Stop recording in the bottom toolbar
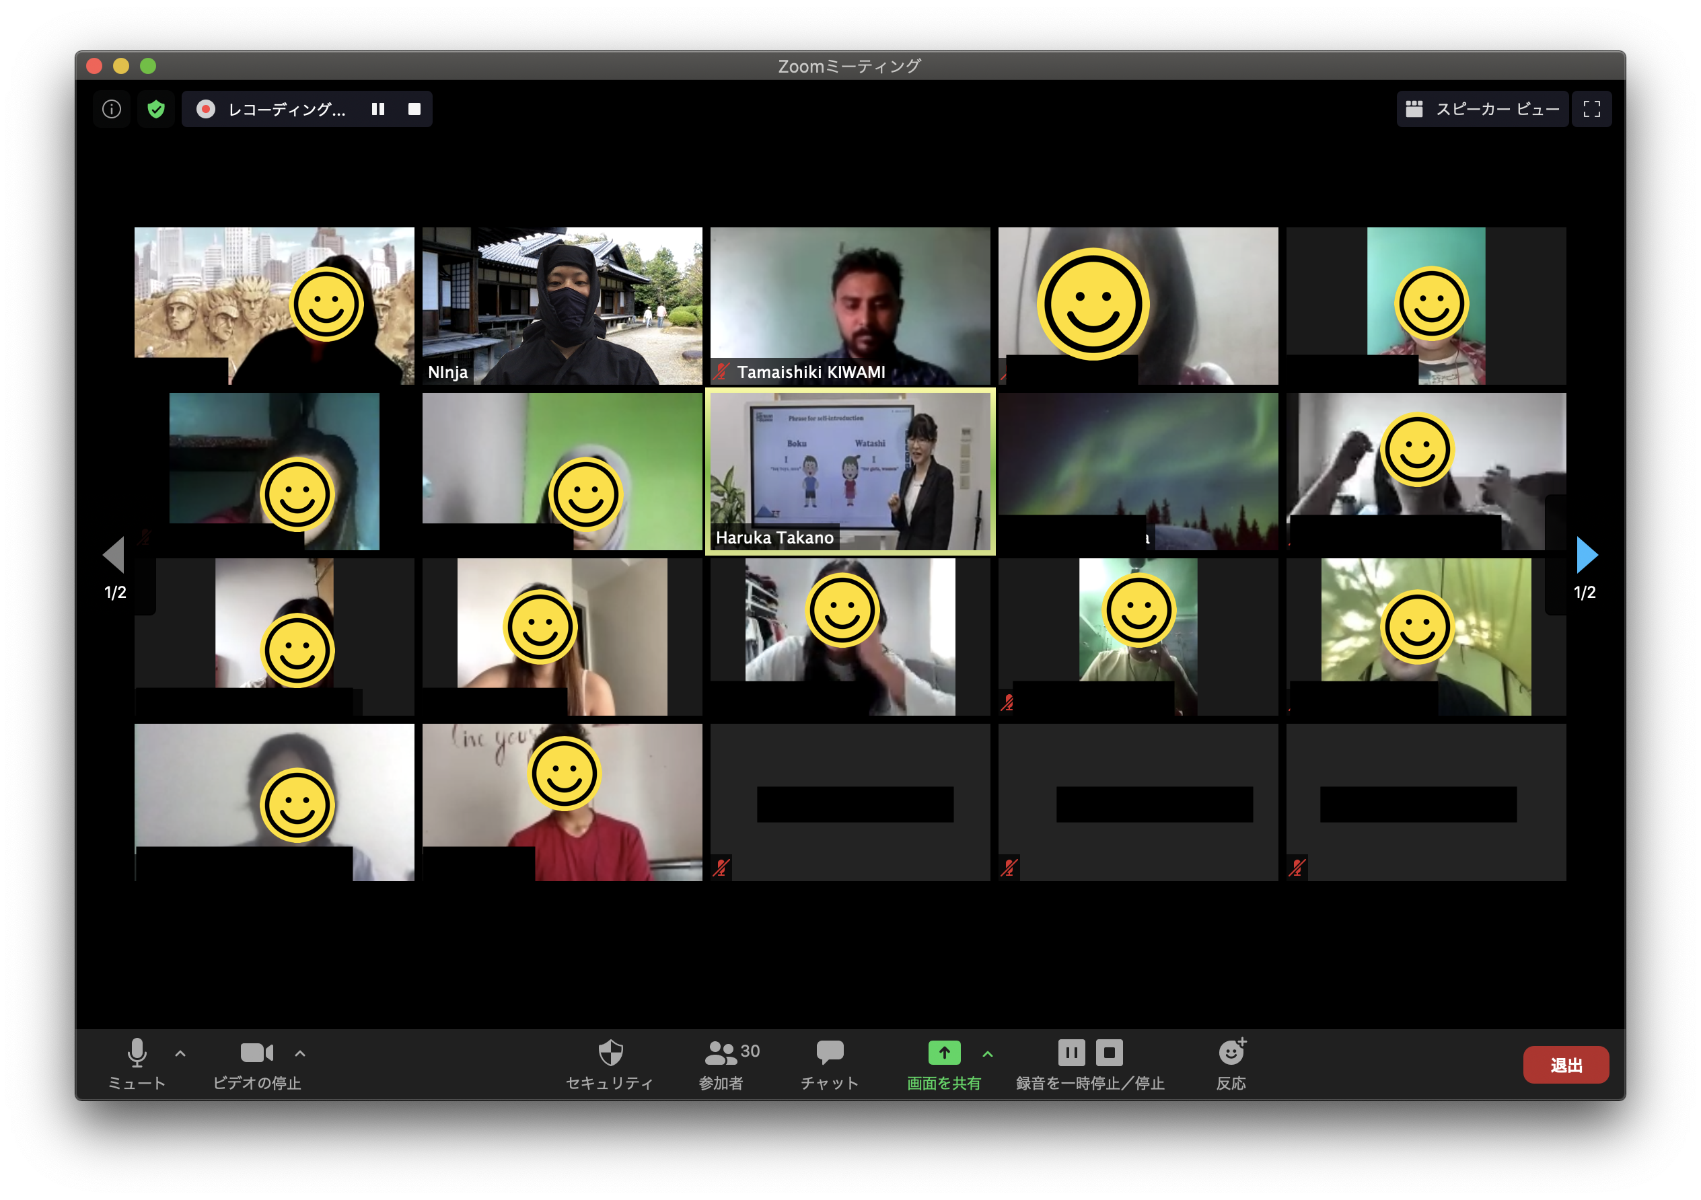 pos(1109,1052)
